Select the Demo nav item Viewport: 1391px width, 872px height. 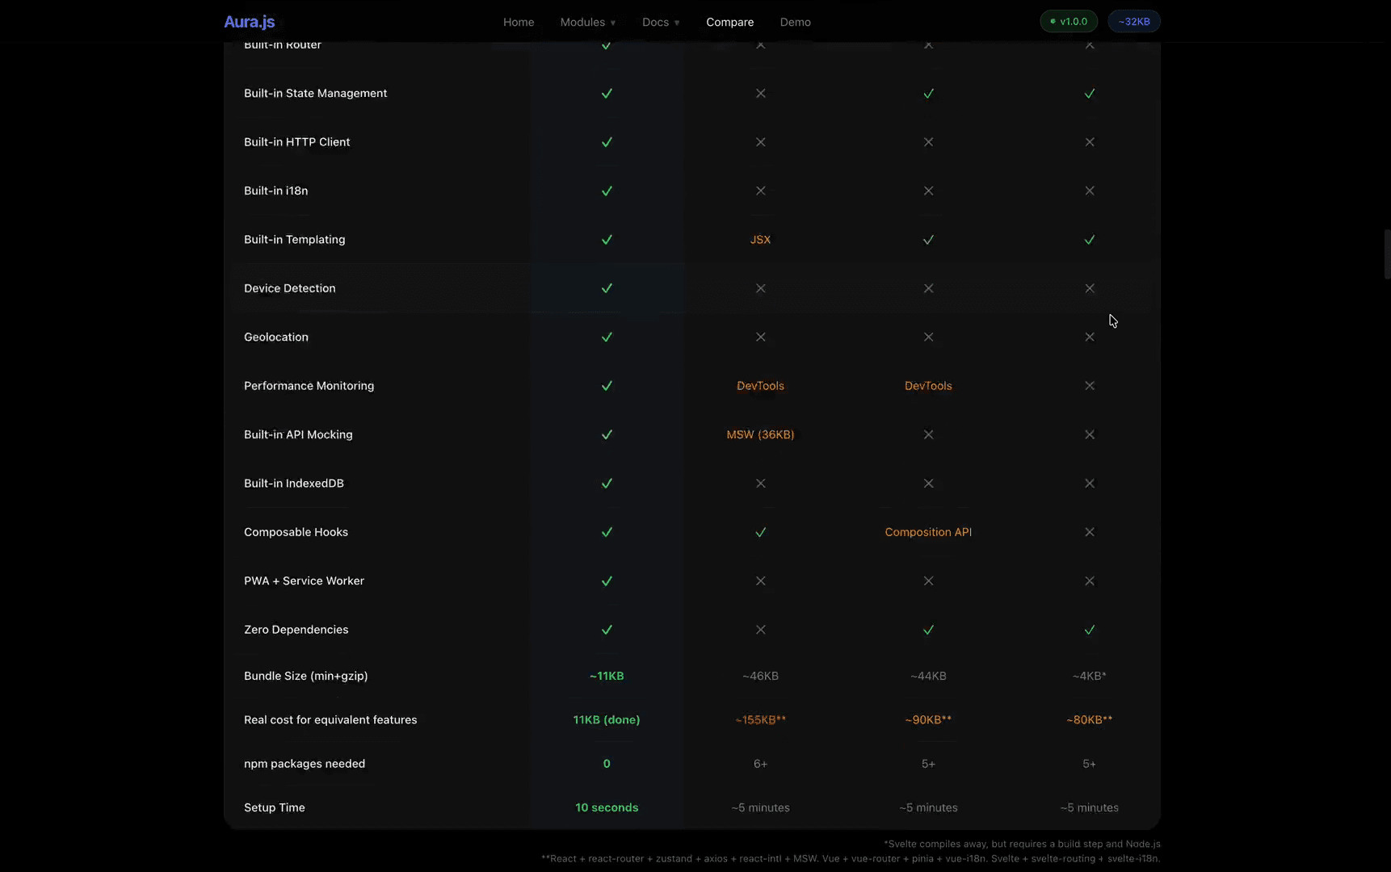[795, 22]
